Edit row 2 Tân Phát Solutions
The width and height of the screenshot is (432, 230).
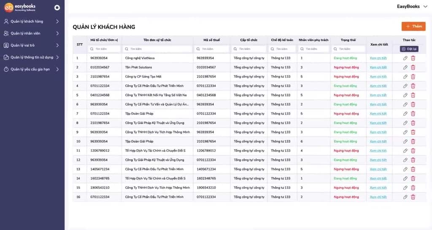405,67
